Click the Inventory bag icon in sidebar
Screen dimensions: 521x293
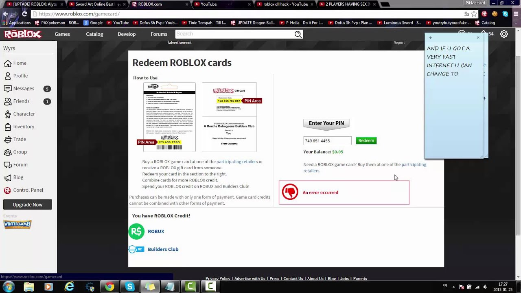coord(7,127)
